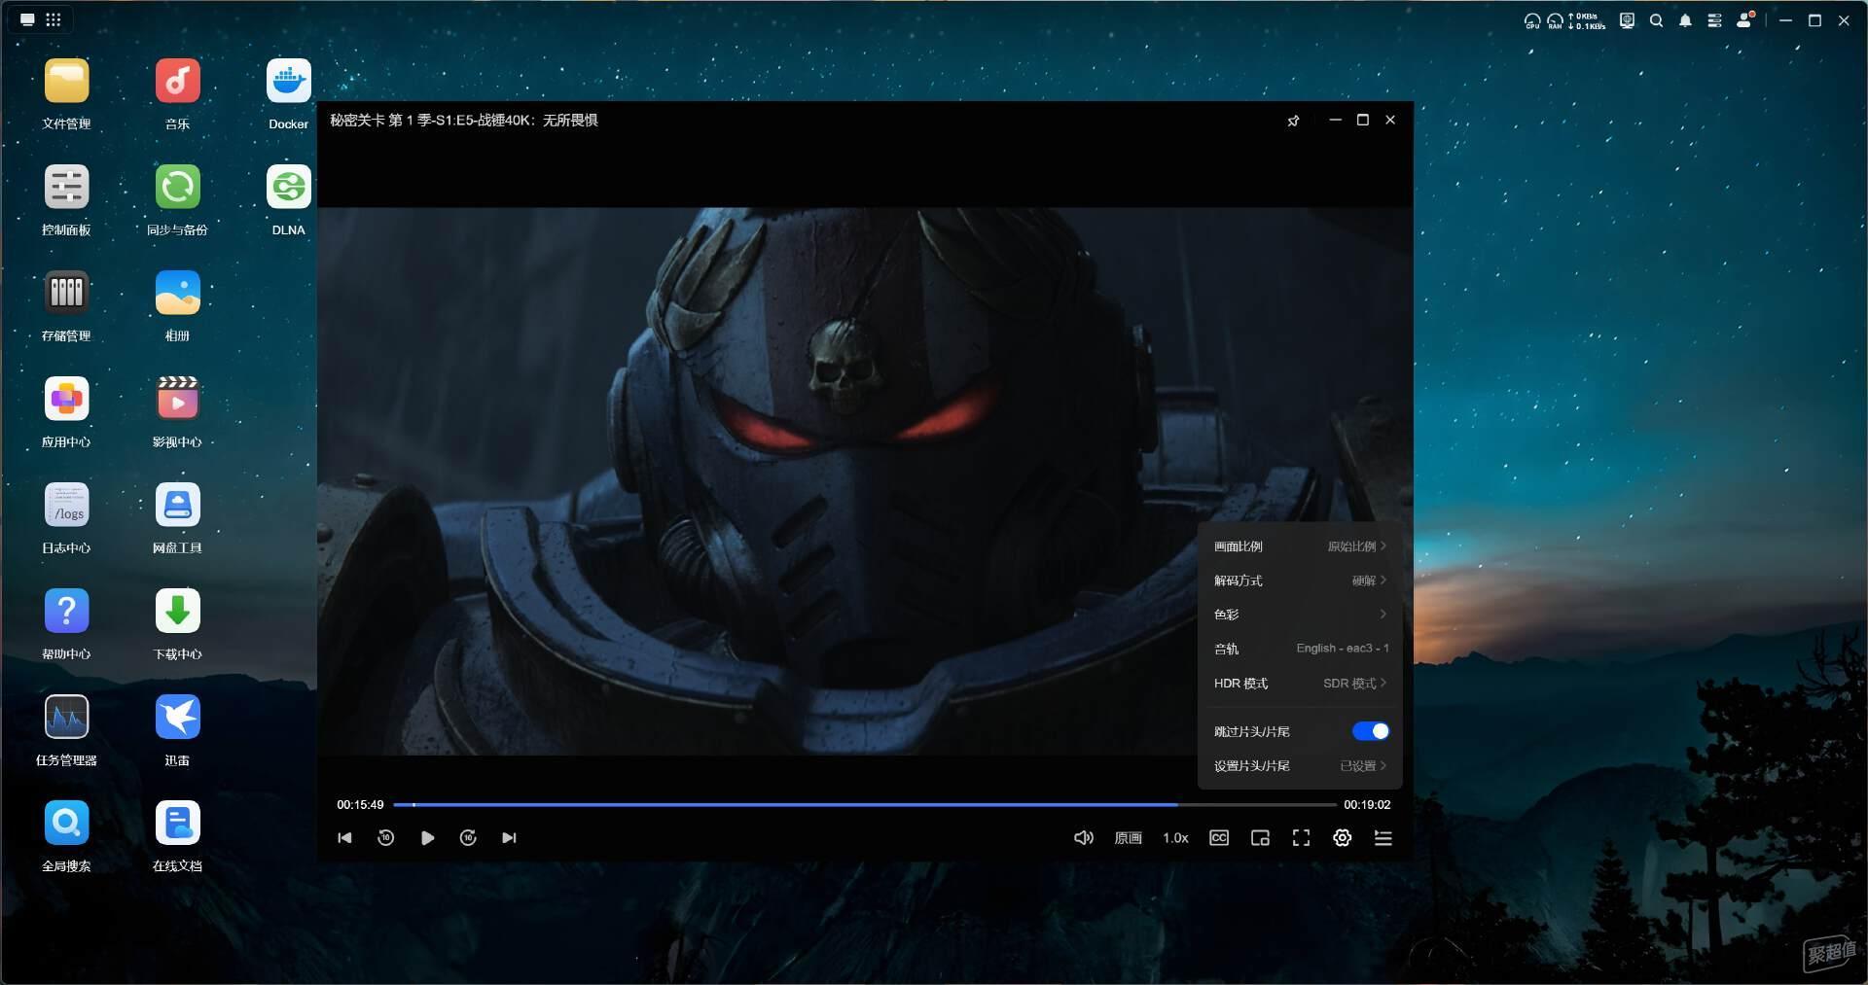Open the 任务管理器 task manager
Viewport: 1868px width, 985px height.
pos(66,717)
